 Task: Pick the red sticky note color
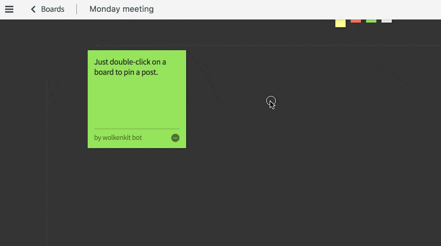[x=356, y=21]
